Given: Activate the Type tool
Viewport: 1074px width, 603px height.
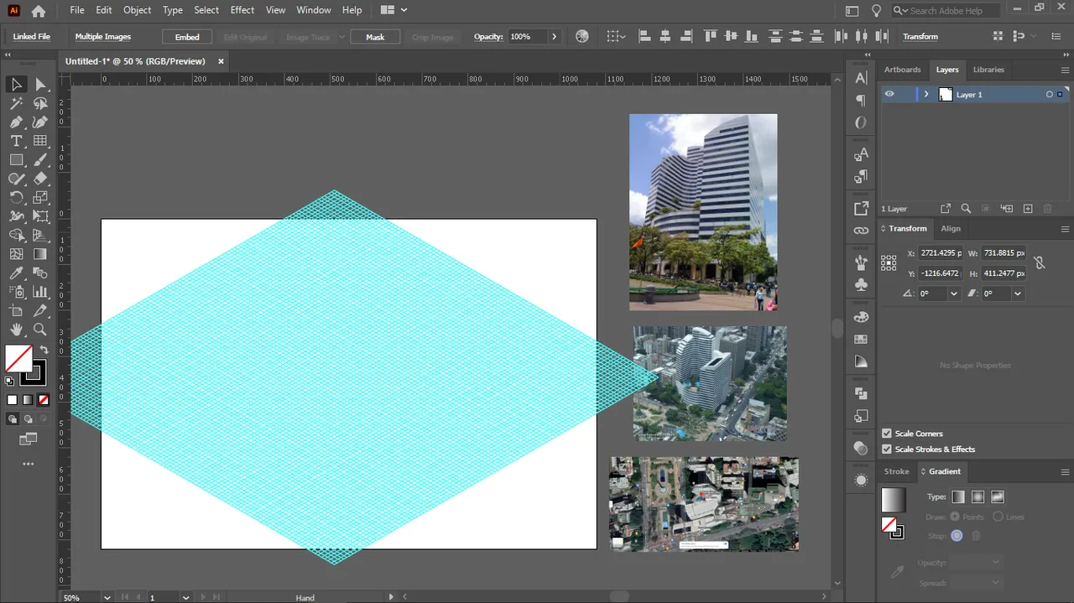Looking at the screenshot, I should coord(16,141).
